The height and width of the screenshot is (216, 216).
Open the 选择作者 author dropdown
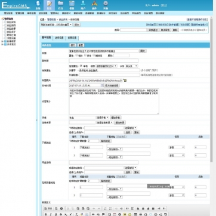pos(103,118)
